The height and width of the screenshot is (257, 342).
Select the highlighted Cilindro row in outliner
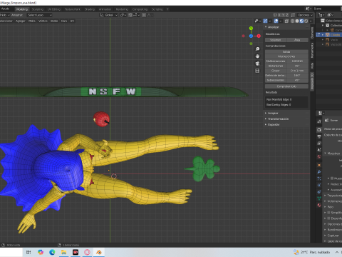(x=329, y=35)
